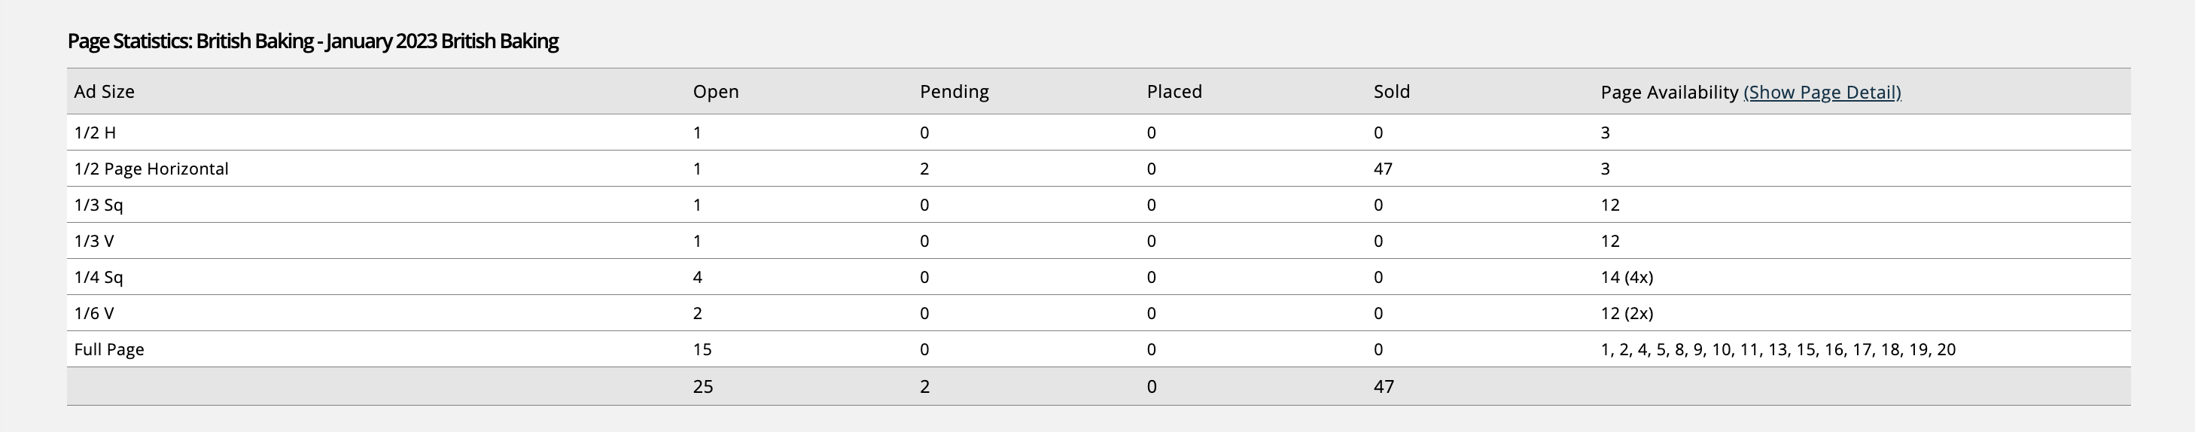This screenshot has height=432, width=2195.
Task: Select the 1/2 H ad size row
Action: point(95,133)
